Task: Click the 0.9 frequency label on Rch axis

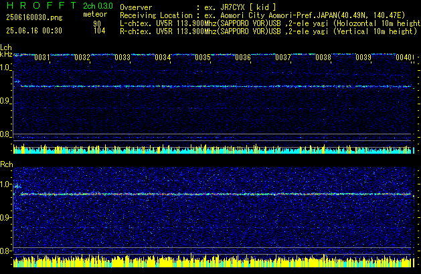Action: 5,218
